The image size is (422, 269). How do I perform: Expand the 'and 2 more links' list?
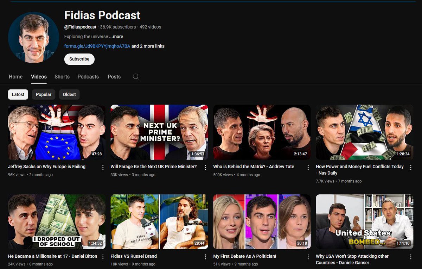(x=148, y=46)
